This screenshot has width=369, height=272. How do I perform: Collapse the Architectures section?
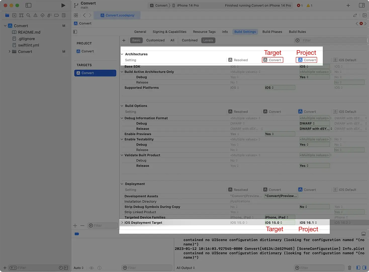(122, 54)
